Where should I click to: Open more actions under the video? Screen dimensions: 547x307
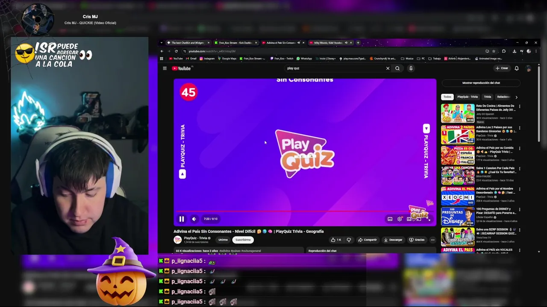pyautogui.click(x=432, y=240)
